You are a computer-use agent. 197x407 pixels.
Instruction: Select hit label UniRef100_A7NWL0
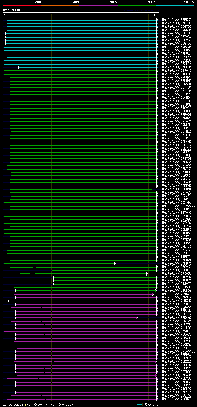(177, 54)
